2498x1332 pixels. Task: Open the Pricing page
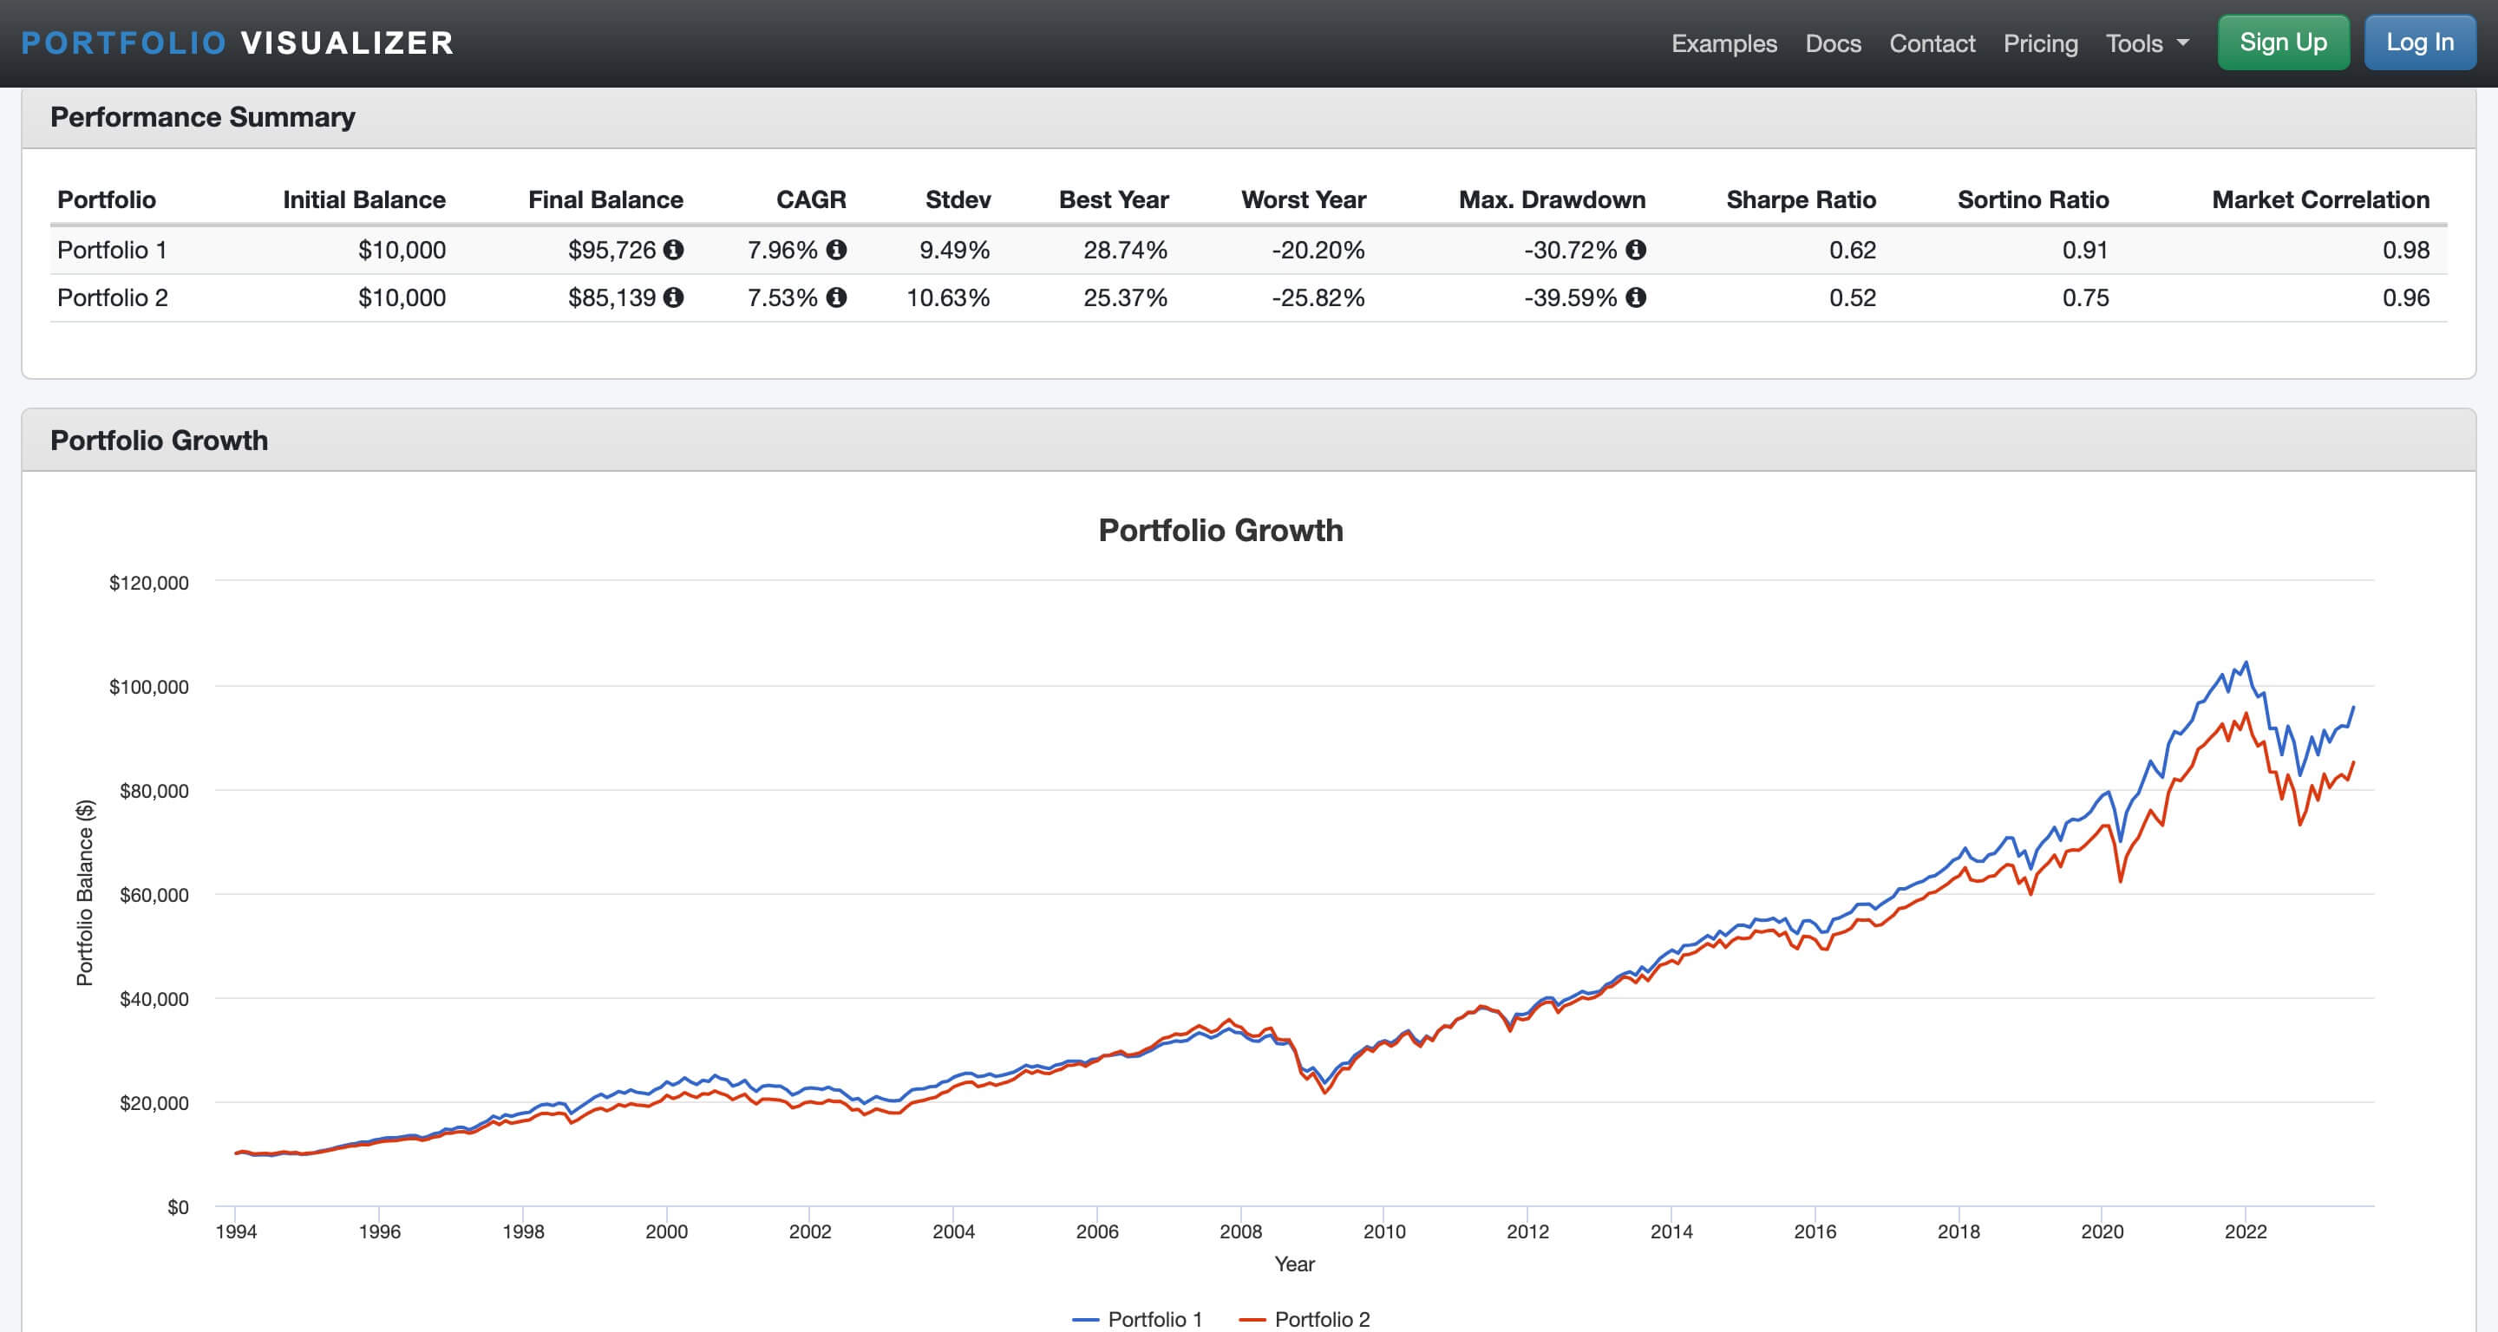tap(2040, 42)
